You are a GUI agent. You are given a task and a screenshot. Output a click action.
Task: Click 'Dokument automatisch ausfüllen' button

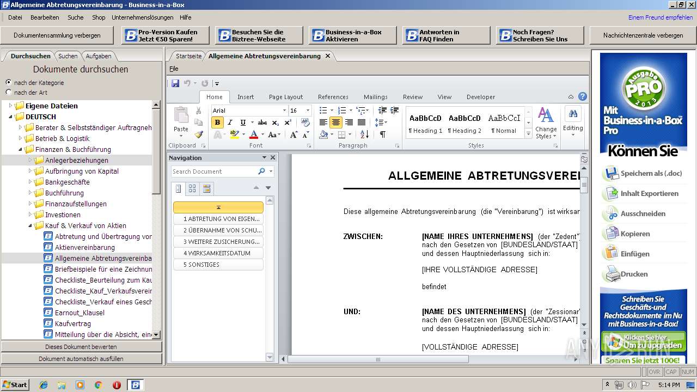(x=81, y=359)
